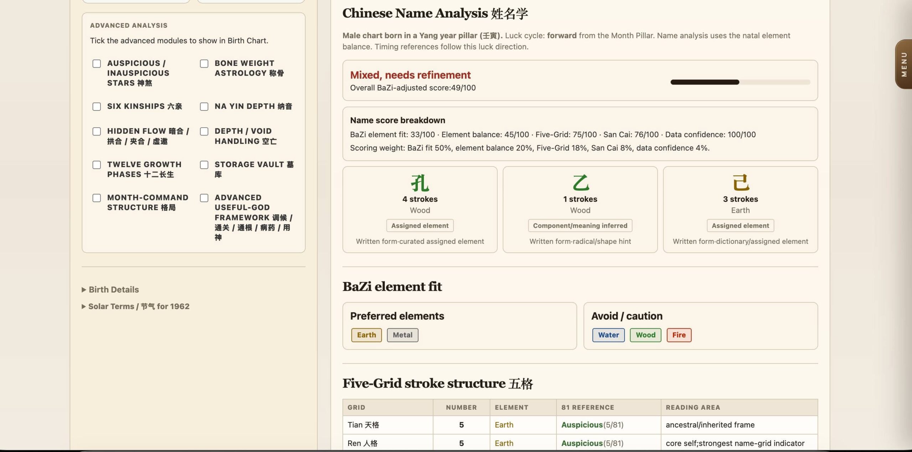Click the overall score progress bar
The width and height of the screenshot is (912, 452).
740,82
